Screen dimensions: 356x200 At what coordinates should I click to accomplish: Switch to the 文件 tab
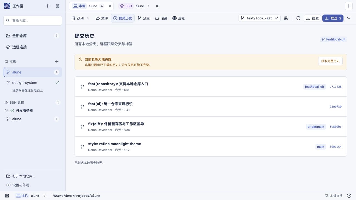pyautogui.click(x=102, y=18)
